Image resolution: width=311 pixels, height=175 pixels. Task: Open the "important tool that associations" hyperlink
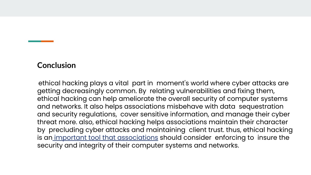pos(106,138)
